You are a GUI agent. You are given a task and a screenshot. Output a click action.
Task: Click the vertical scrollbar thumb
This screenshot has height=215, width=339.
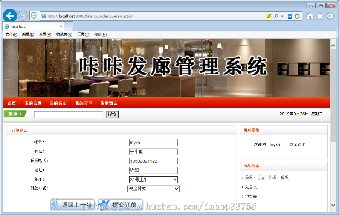click(x=333, y=96)
